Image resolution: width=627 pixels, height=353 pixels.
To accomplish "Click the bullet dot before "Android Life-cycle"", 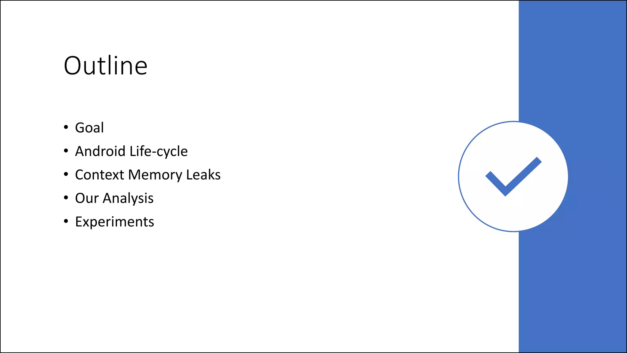I will 66,151.
